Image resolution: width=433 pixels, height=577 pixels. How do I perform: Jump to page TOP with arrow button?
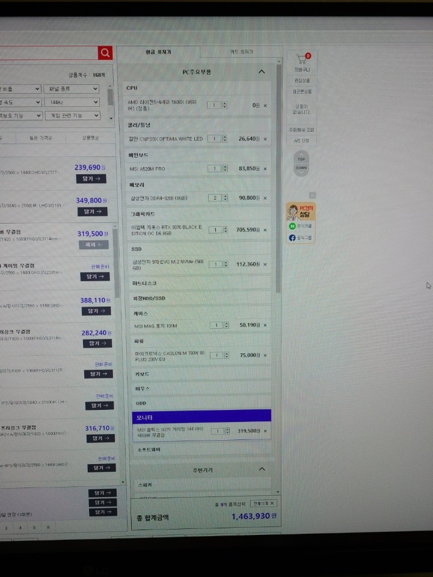(301, 157)
